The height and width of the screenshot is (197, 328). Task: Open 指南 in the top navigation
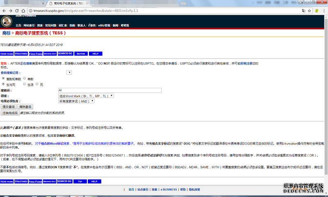(x=72, y=25)
